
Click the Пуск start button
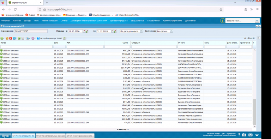pos(5,136)
